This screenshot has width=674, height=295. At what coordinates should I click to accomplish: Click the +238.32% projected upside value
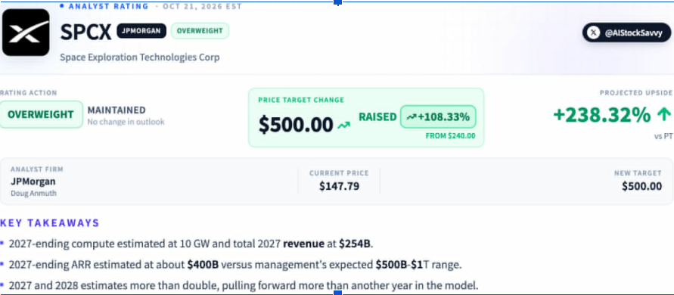602,115
